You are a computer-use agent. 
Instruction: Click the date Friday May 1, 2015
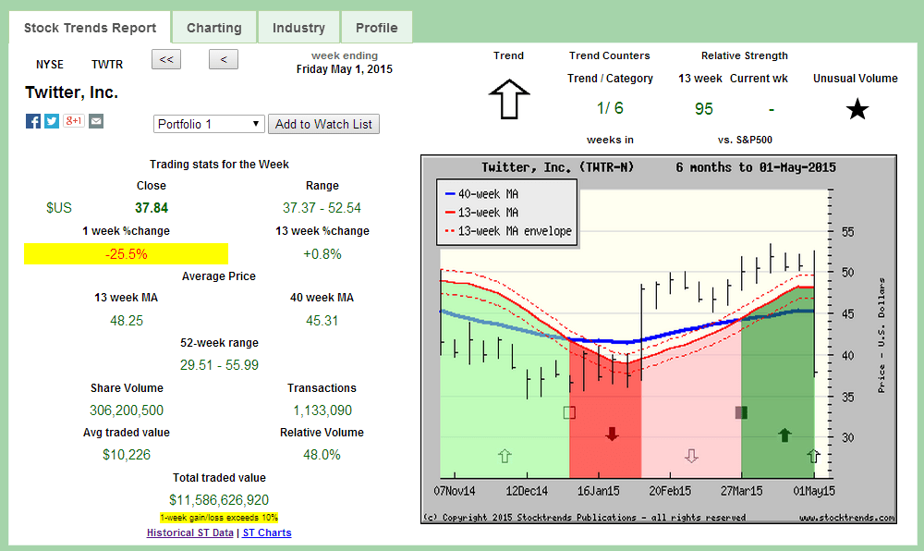click(x=344, y=69)
